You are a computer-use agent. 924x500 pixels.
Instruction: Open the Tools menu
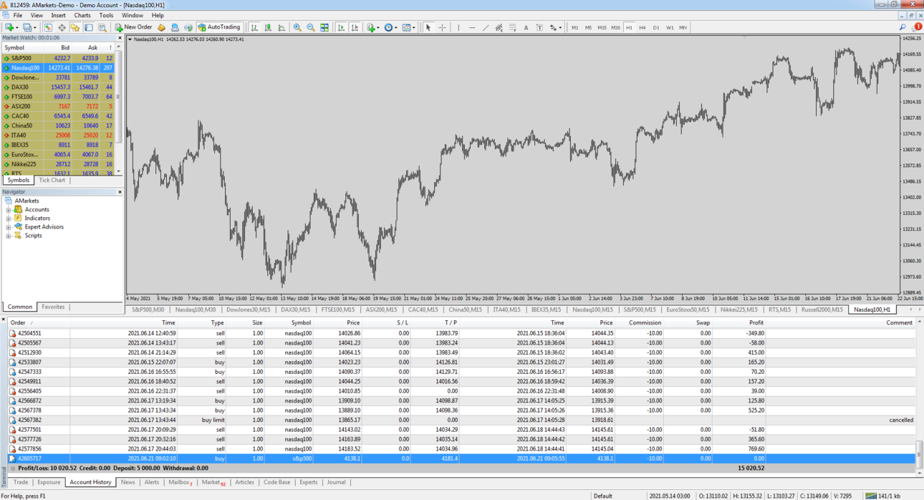coord(106,15)
